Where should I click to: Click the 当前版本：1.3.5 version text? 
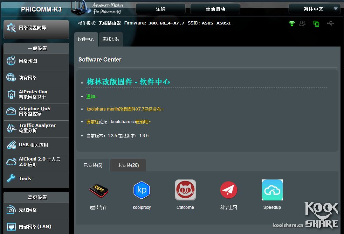point(102,136)
